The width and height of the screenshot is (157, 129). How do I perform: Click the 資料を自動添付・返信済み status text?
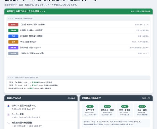(x=139, y=48)
